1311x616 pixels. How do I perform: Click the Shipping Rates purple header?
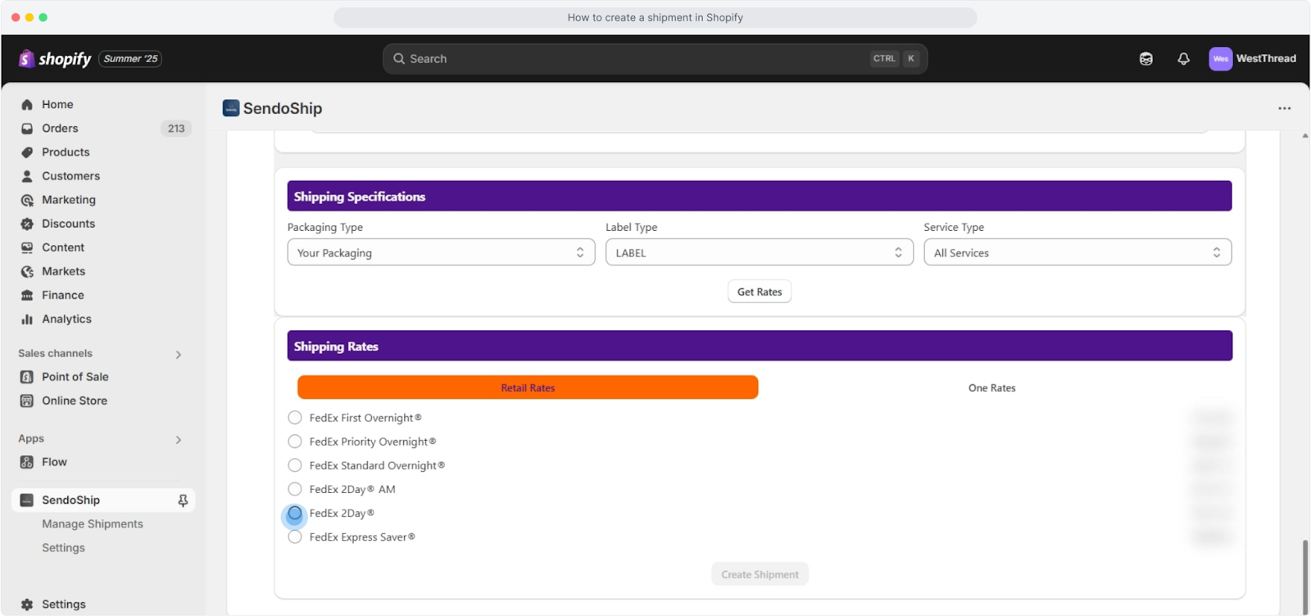tap(760, 346)
